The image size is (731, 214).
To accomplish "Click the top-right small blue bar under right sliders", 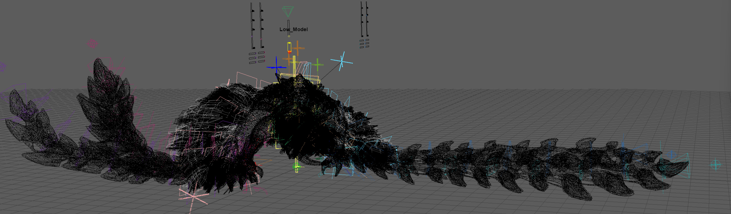I will (x=367, y=40).
